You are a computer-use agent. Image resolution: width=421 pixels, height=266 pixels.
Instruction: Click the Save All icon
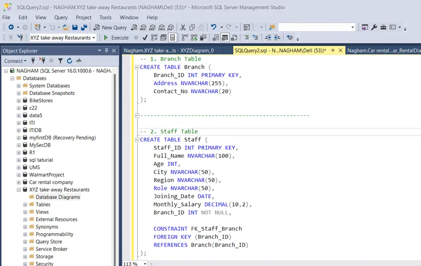[84, 27]
